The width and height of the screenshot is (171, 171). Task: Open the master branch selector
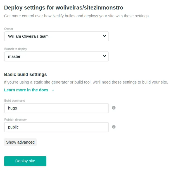pyautogui.click(x=56, y=56)
